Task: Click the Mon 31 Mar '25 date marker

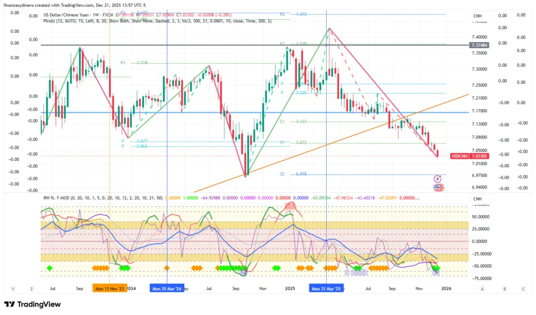Action: (326, 288)
